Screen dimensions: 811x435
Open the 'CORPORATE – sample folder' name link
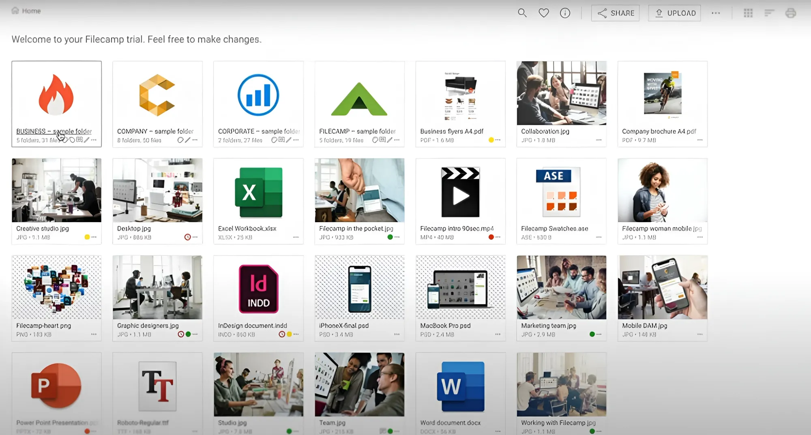259,131
